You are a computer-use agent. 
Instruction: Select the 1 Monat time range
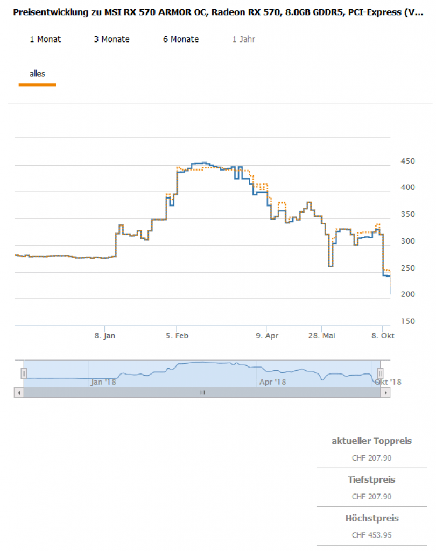tap(45, 39)
